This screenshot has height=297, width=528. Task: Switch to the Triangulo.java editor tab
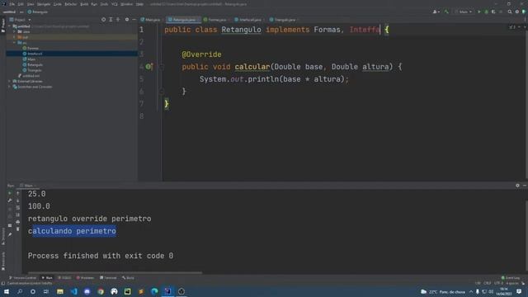[283, 20]
